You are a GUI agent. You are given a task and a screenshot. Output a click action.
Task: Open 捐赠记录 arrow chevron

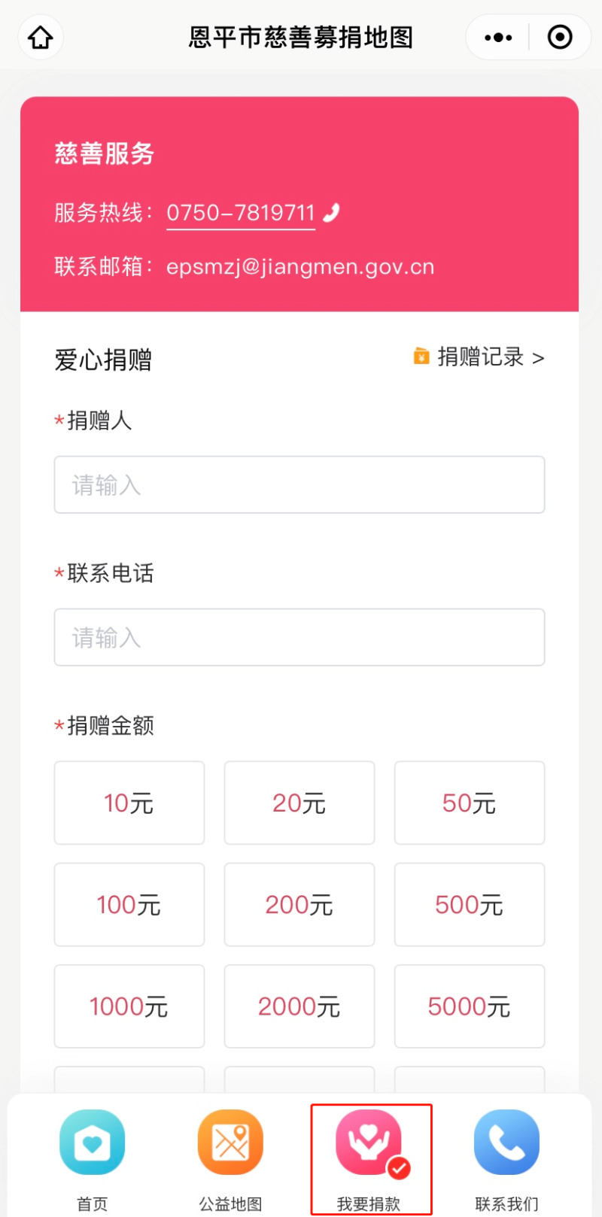pos(538,358)
